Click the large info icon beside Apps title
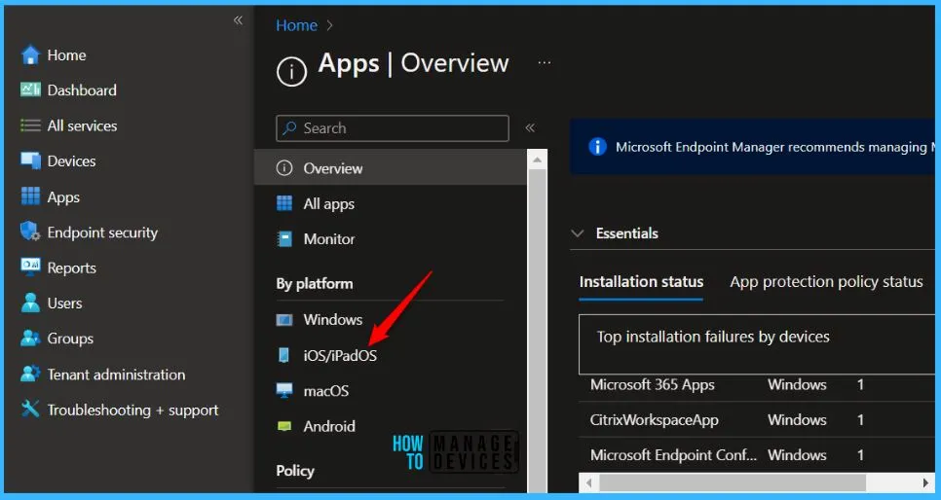The image size is (941, 500). tap(291, 71)
